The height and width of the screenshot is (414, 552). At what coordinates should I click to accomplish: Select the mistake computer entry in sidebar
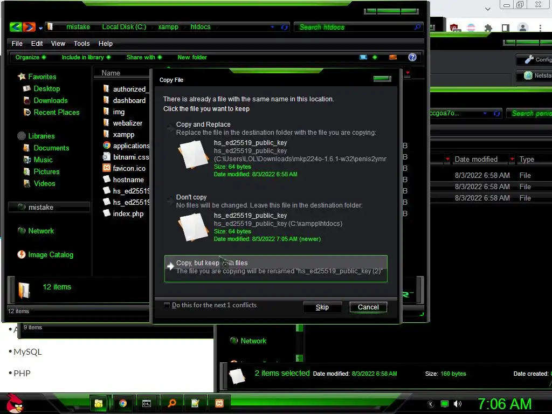(x=49, y=208)
